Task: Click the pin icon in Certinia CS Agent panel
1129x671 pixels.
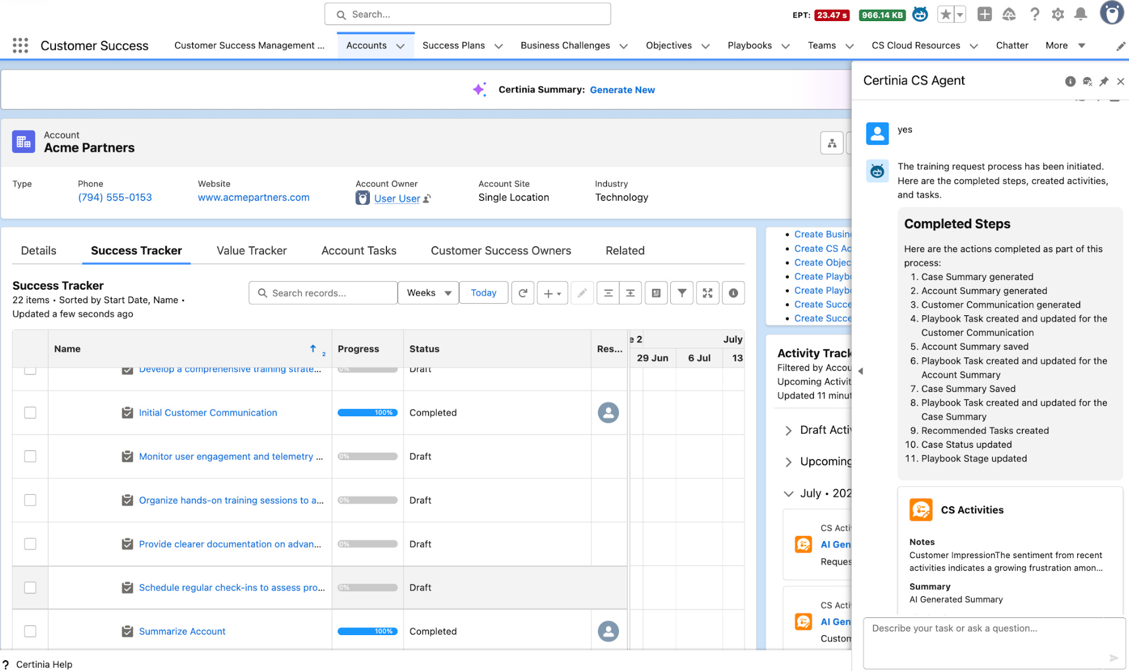Action: click(x=1103, y=82)
